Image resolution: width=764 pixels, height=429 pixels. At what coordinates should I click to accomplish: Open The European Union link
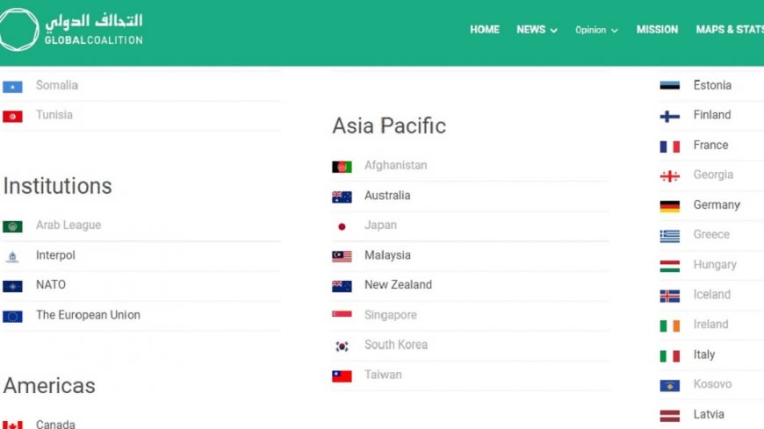pyautogui.click(x=88, y=315)
